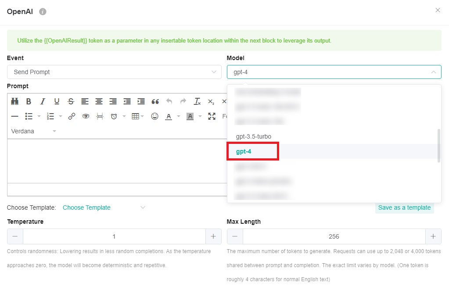Open the Verdana font family dropdown
This screenshot has width=449, height=286.
tap(34, 131)
